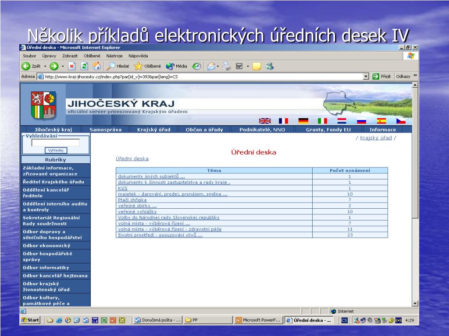Open Odbor ekonomický sidebar item
Viewport: 449px width, 336px height.
pos(56,246)
